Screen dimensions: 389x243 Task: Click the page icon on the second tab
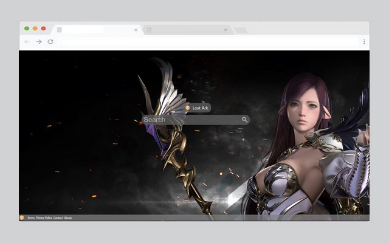point(149,30)
